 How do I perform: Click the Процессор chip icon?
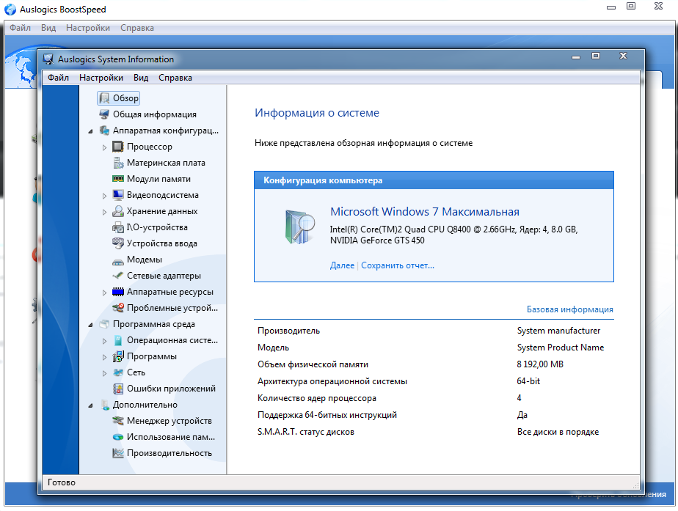coord(118,147)
